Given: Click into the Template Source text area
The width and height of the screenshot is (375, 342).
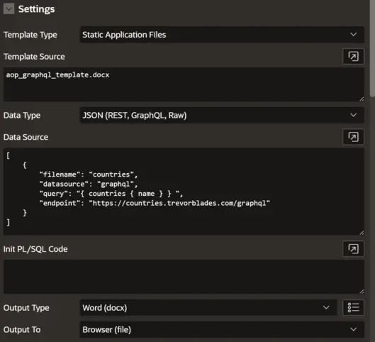Looking at the screenshot, I should [184, 84].
